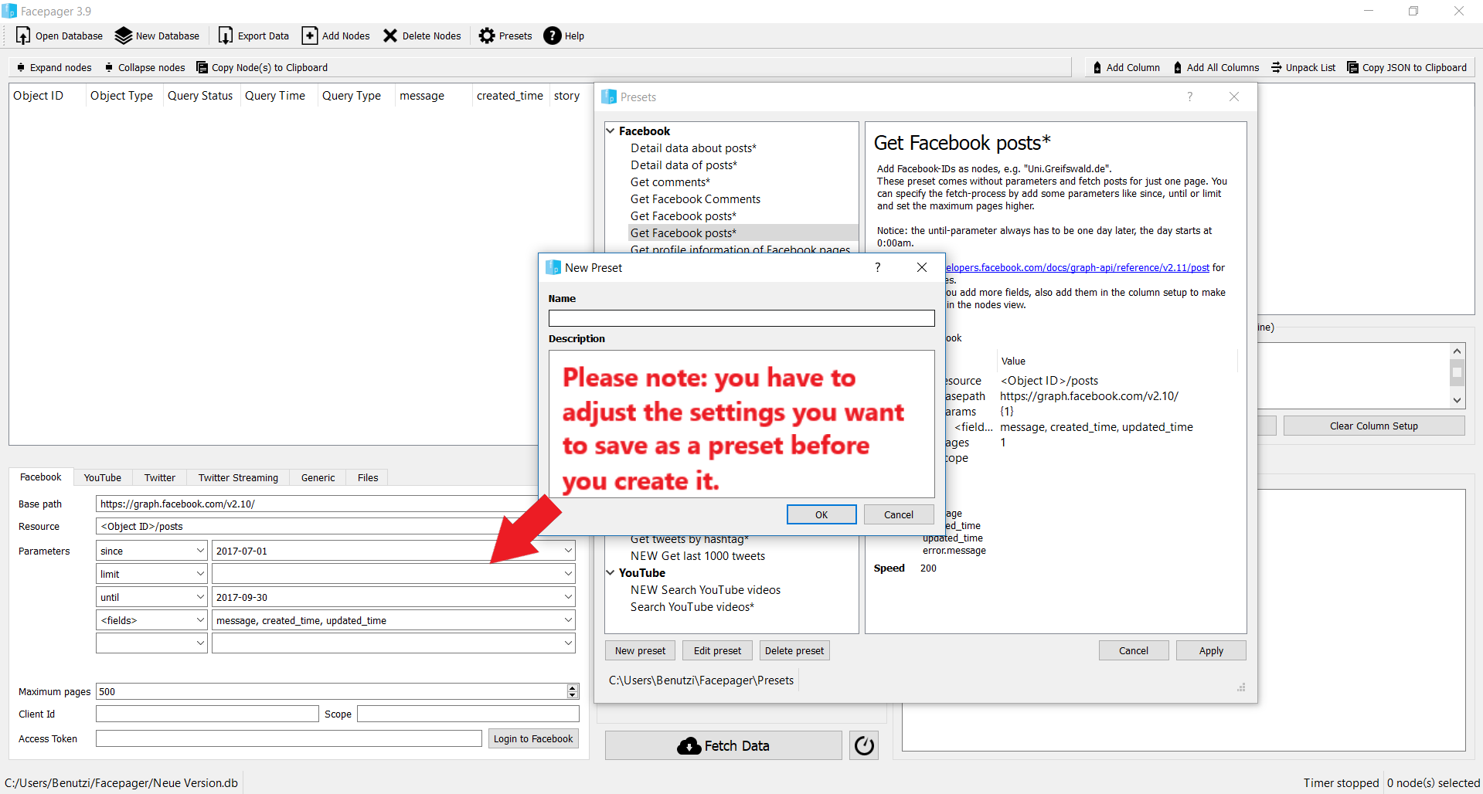Open the graph-api reference link
This screenshot has width=1483, height=794.
(x=1077, y=267)
